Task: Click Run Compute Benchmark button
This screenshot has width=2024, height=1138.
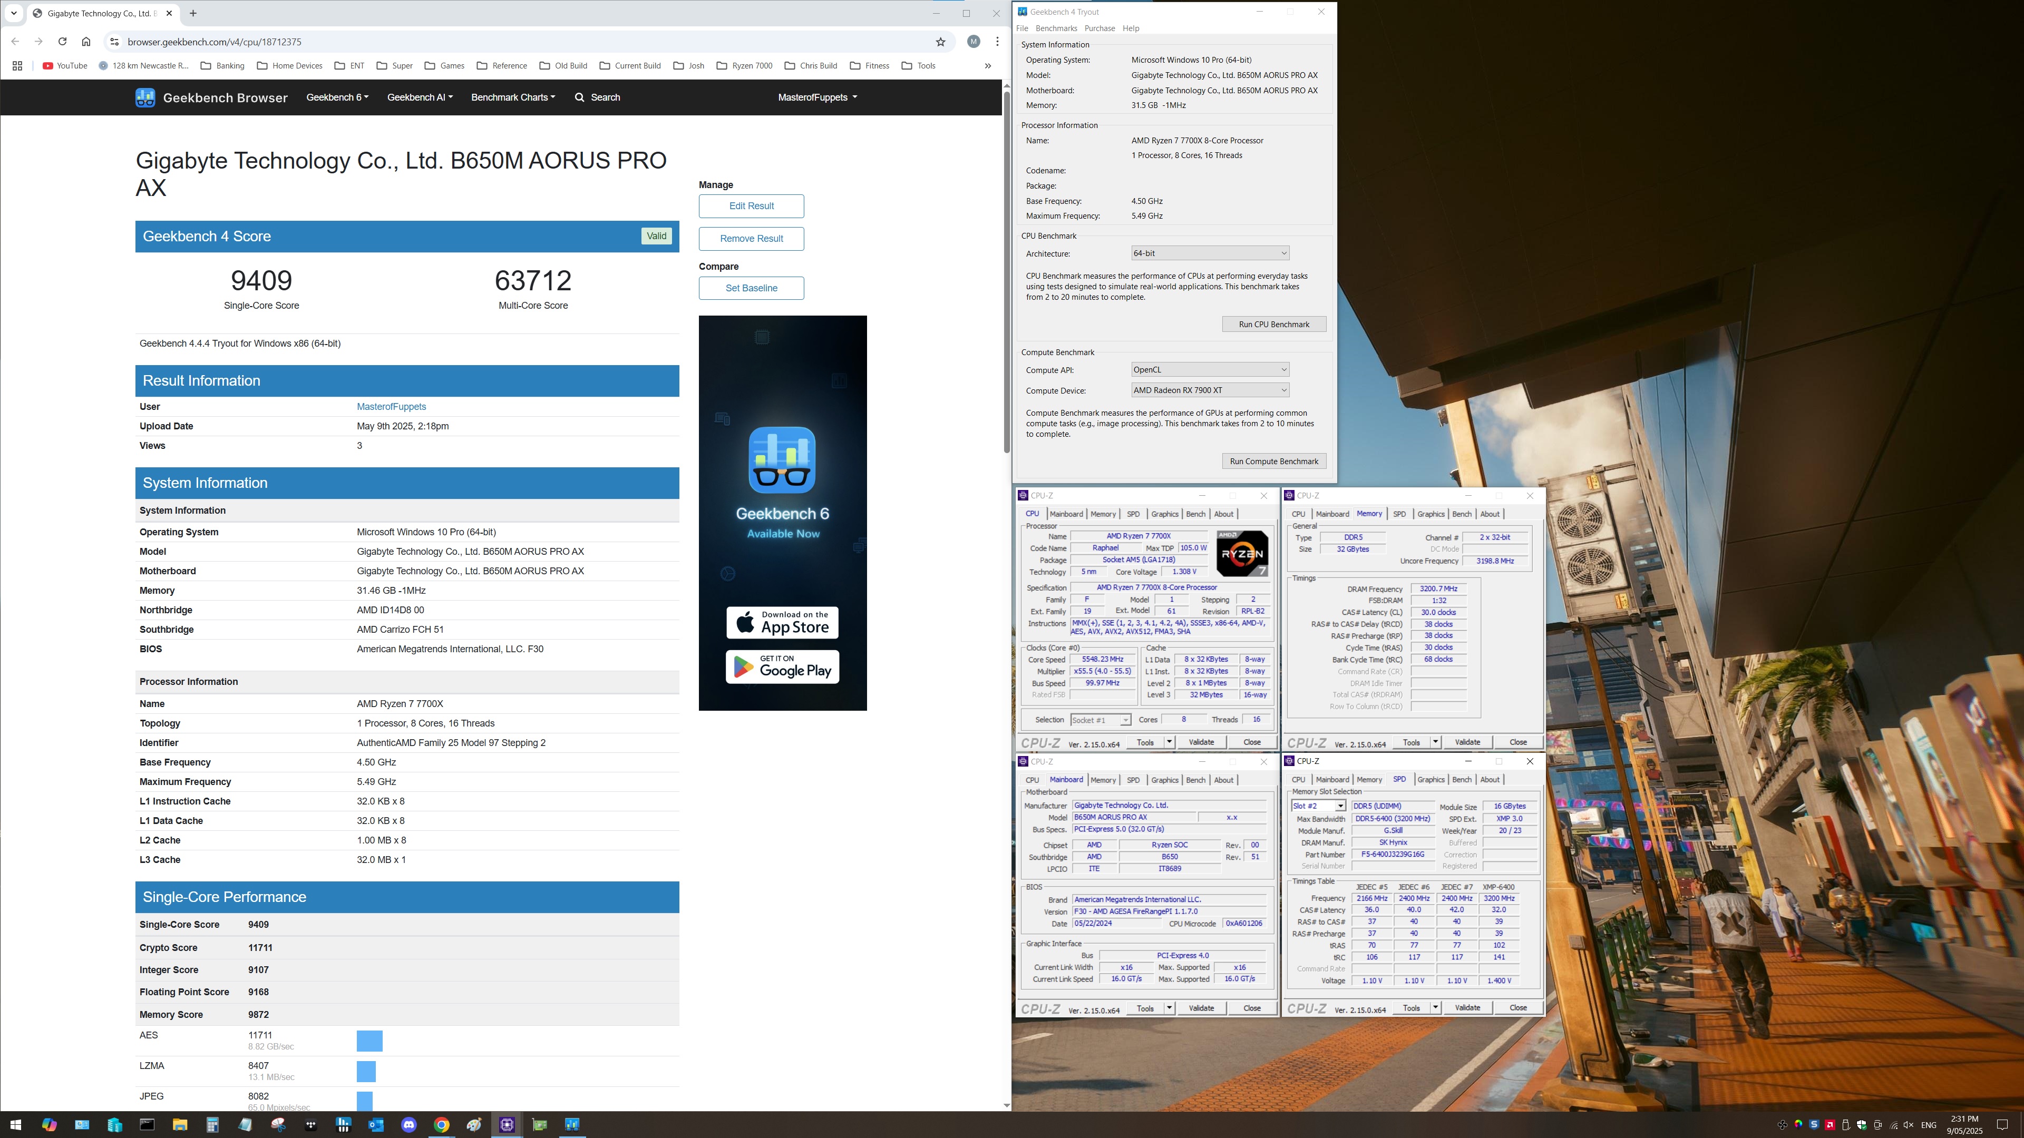Action: (1273, 462)
